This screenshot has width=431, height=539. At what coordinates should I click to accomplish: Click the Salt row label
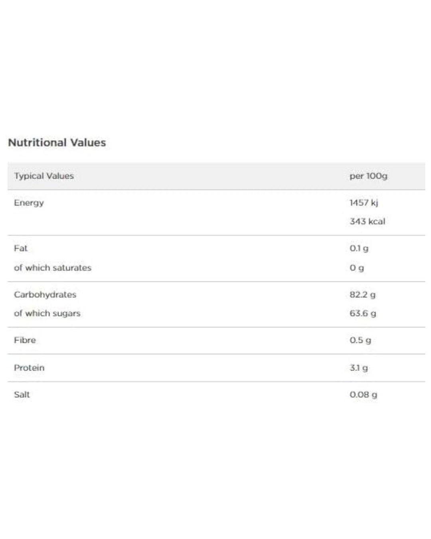click(x=22, y=394)
